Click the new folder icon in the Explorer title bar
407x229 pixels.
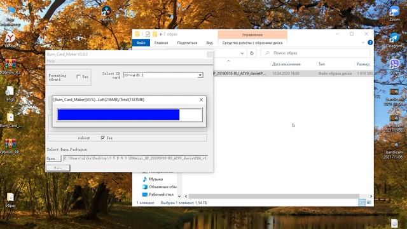[155, 34]
